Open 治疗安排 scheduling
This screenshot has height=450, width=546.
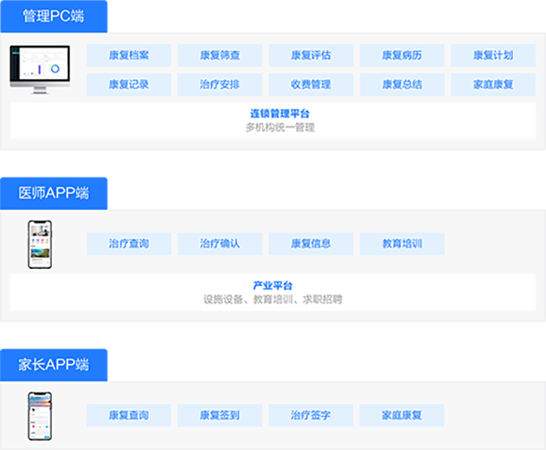pos(219,85)
